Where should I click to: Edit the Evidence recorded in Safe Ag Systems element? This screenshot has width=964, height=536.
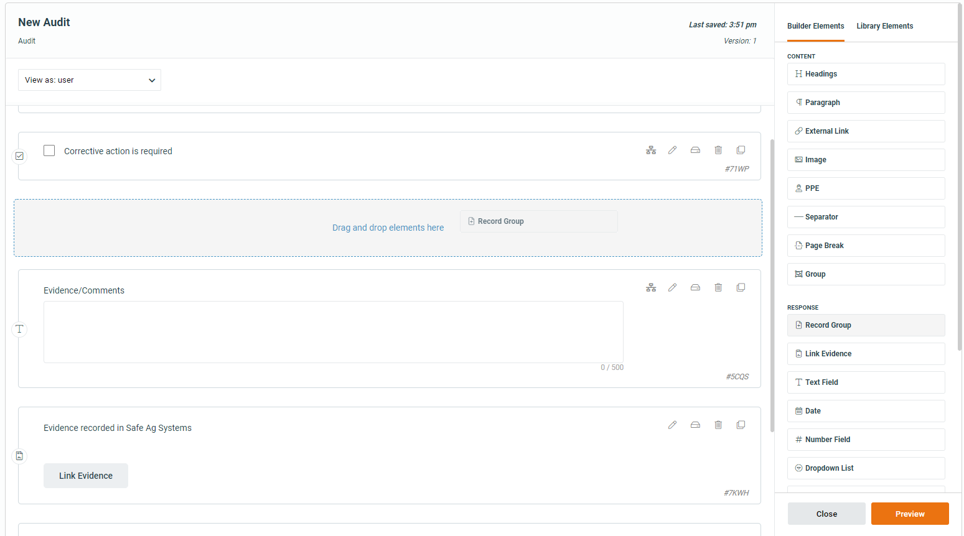click(672, 425)
